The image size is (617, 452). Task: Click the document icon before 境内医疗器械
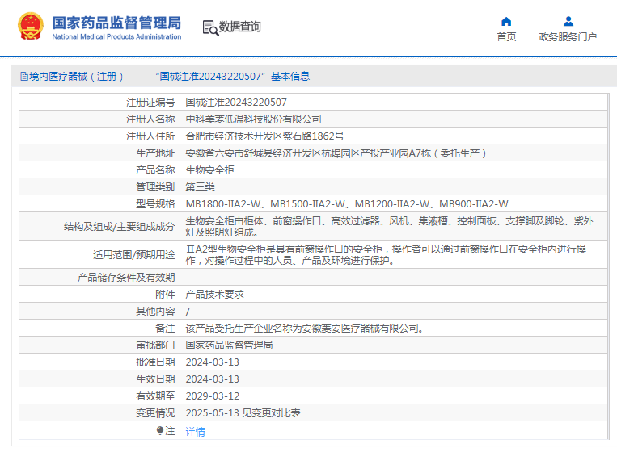[24, 76]
